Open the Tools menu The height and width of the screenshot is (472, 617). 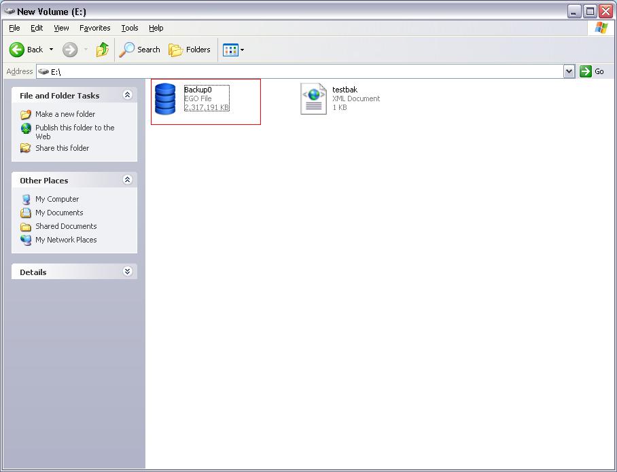[130, 28]
